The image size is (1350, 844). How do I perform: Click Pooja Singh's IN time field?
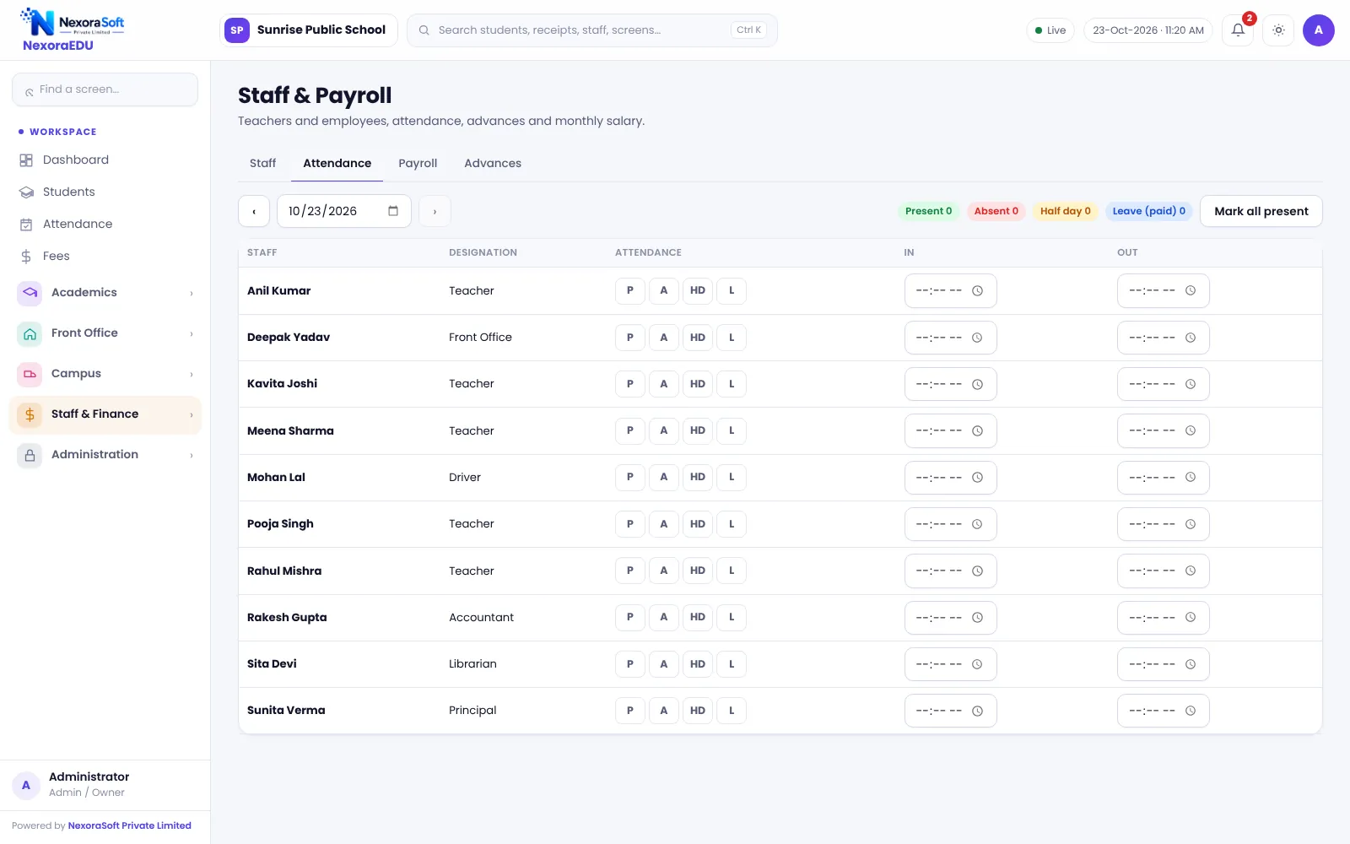tap(951, 524)
